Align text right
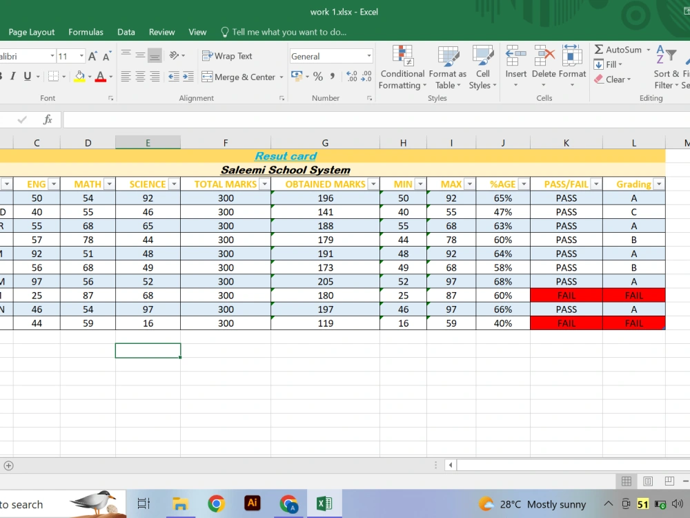Viewport: 690px width, 518px height. [x=155, y=77]
